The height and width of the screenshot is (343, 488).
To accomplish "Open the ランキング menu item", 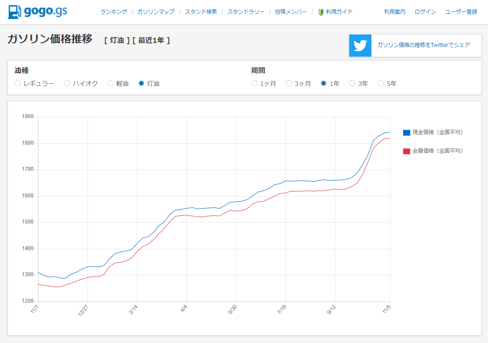I will tap(113, 12).
